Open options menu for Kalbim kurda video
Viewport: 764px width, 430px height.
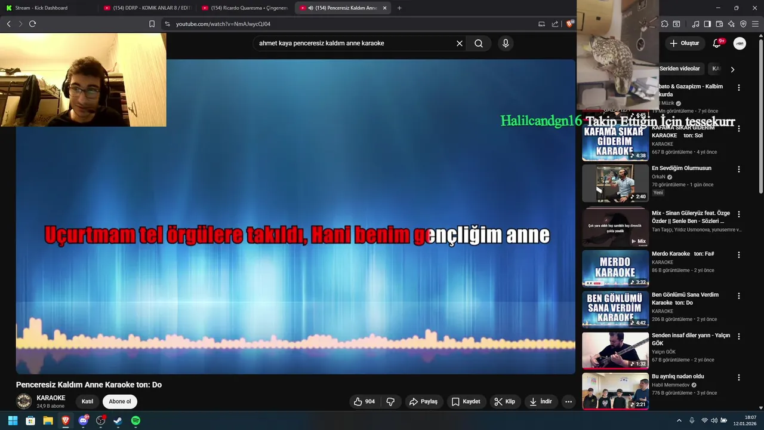(739, 88)
